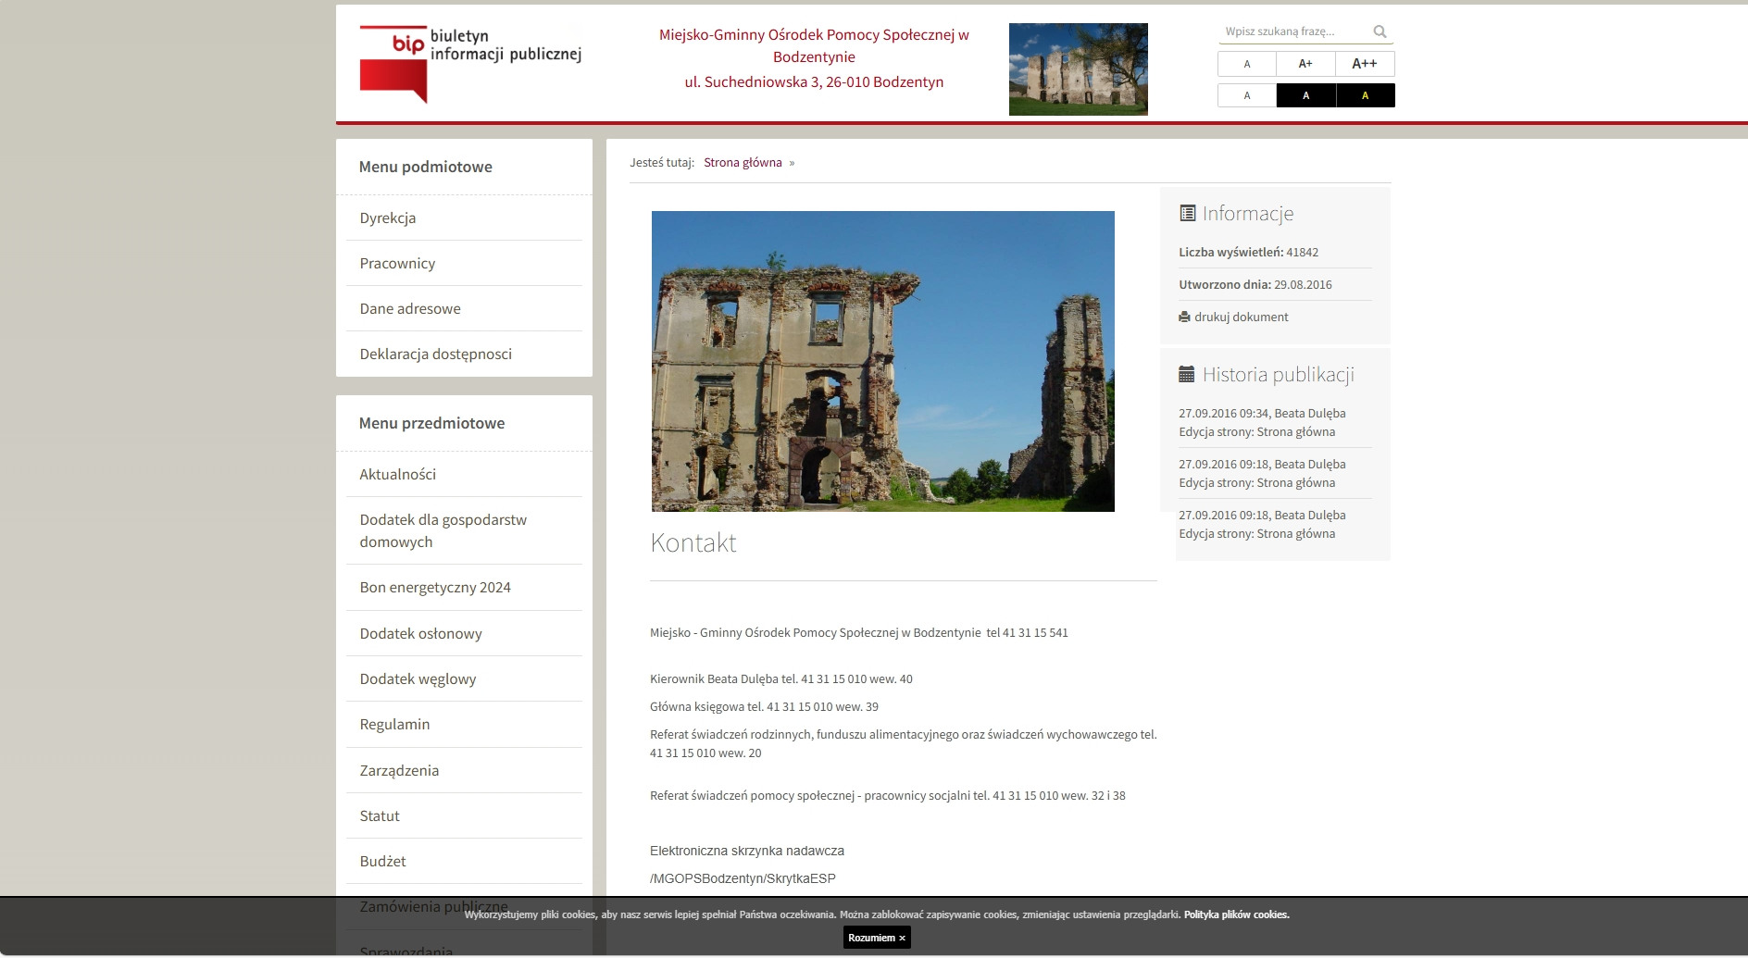This screenshot has height=958, width=1748.
Task: Open Bon energetyczny 2024 section
Action: (x=435, y=587)
